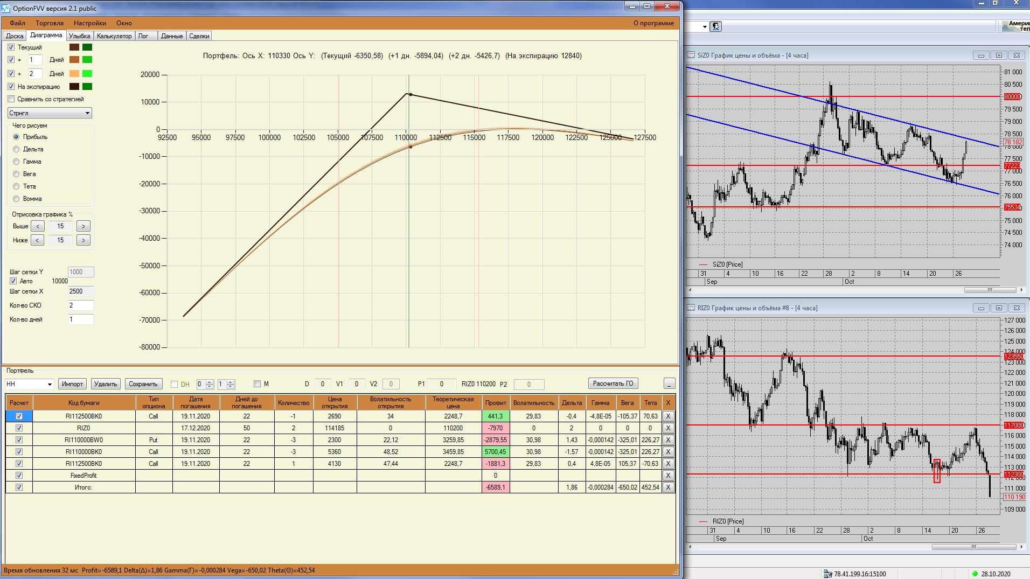Click the Кол-во СКО input field
The image size is (1030, 579).
[81, 305]
